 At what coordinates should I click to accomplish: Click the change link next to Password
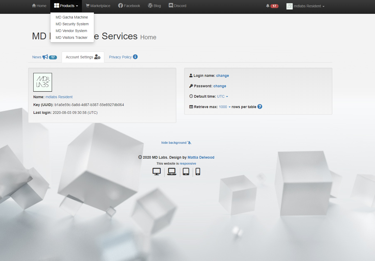tap(220, 86)
